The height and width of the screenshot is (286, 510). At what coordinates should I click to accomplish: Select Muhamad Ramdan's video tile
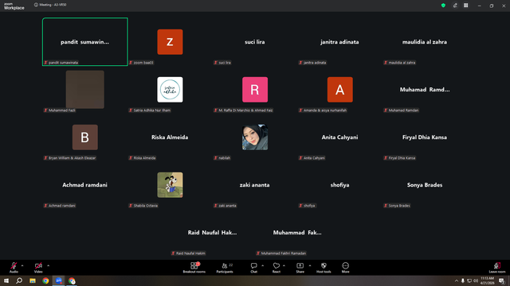(x=425, y=90)
